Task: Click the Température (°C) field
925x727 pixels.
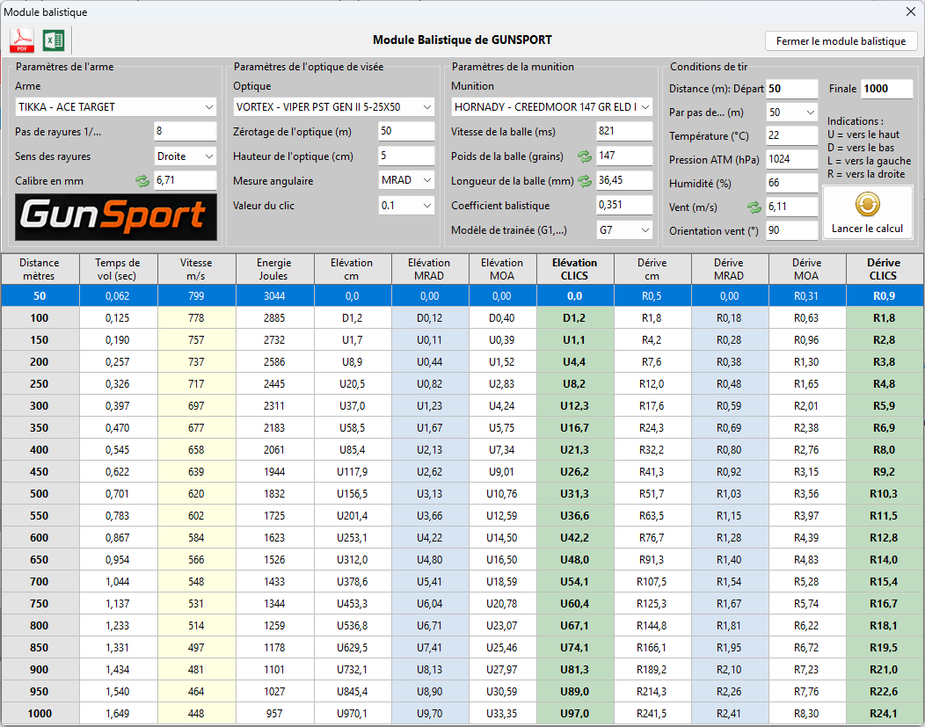Action: [x=791, y=135]
